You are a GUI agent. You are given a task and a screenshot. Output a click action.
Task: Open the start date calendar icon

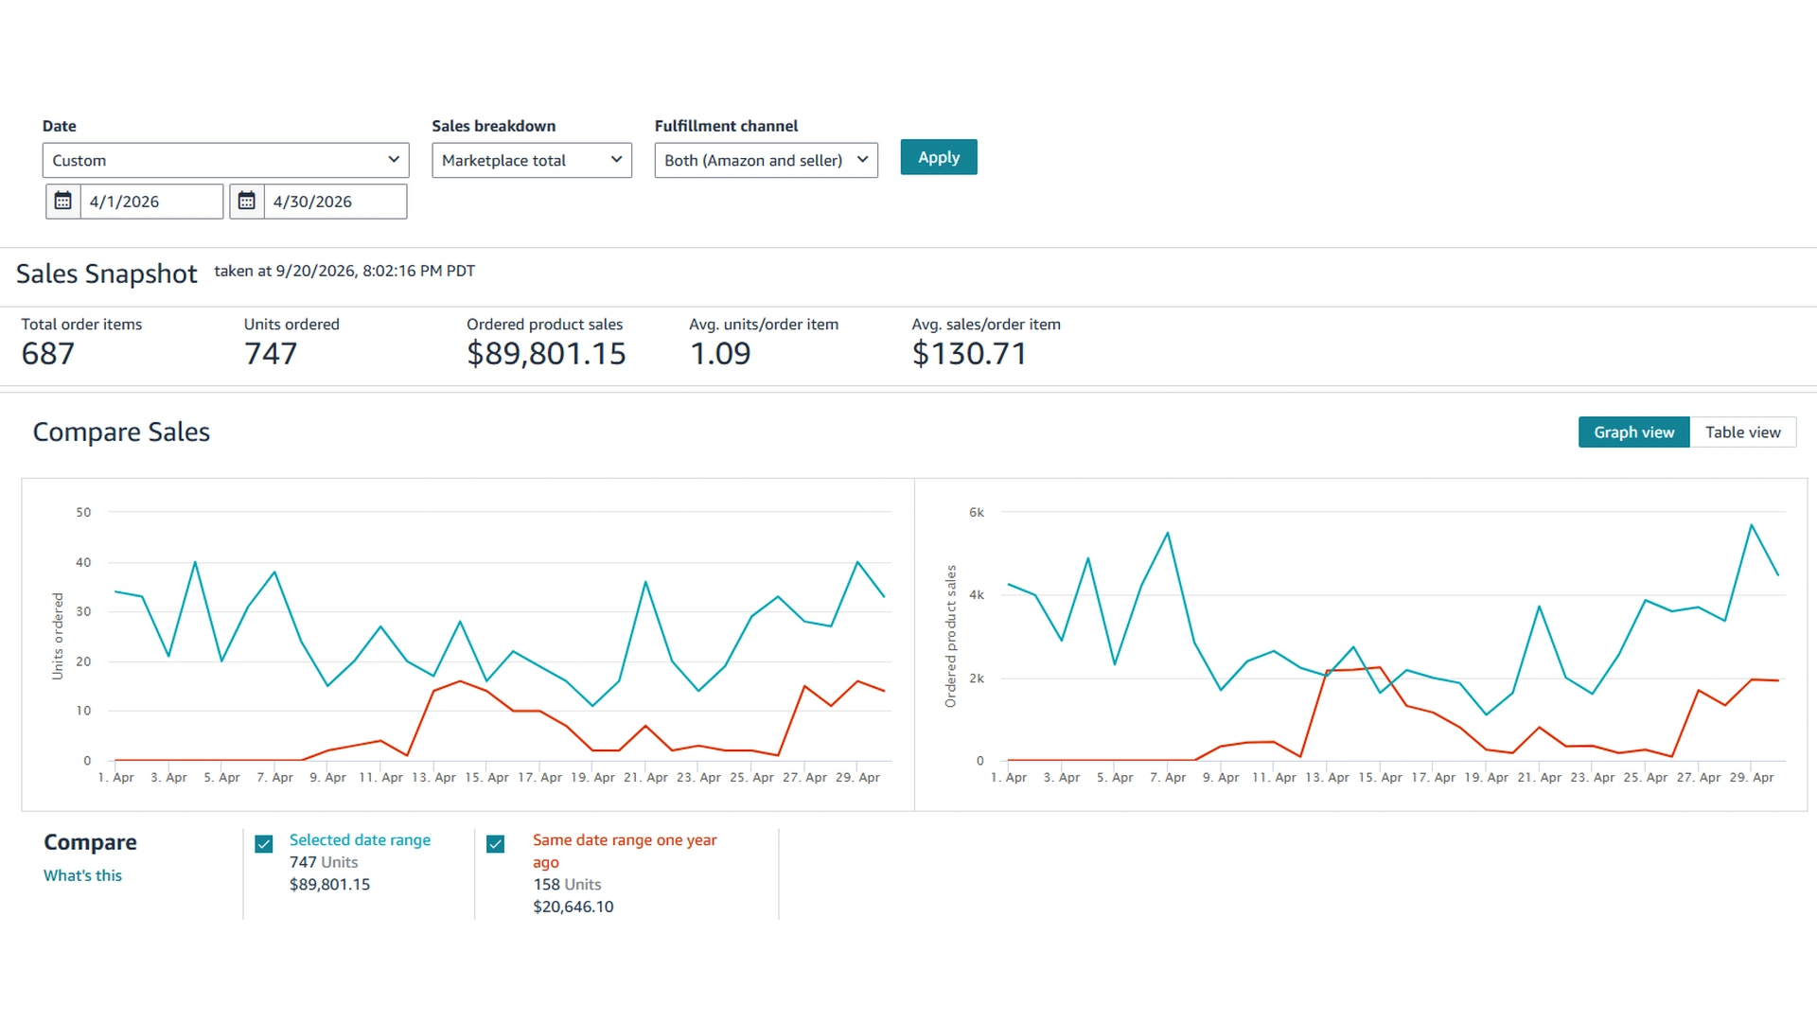63,202
